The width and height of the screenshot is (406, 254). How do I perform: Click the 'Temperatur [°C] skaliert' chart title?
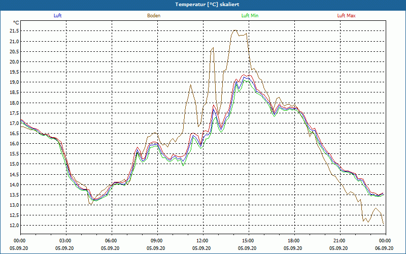[x=207, y=5]
